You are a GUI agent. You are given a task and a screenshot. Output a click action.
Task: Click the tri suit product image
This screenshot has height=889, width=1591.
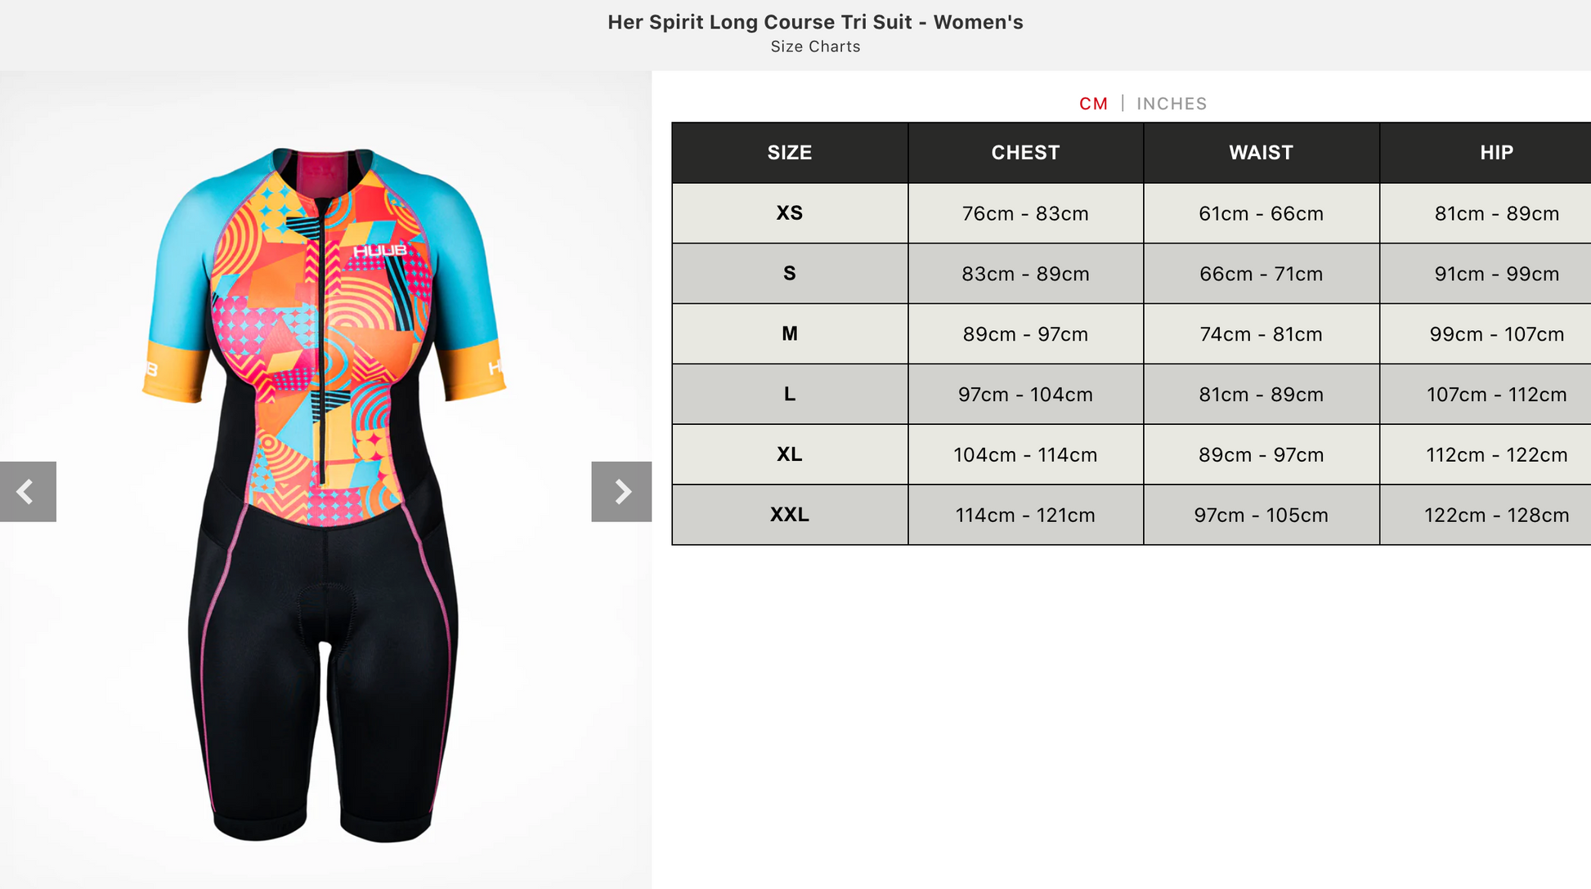tap(325, 494)
